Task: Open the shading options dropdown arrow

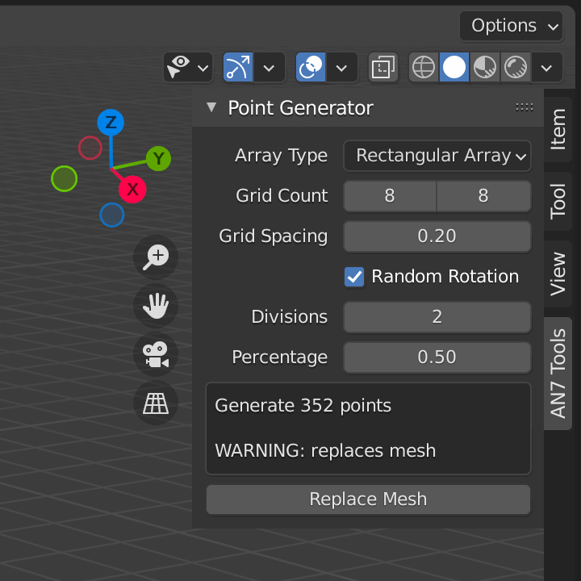Action: [x=546, y=68]
